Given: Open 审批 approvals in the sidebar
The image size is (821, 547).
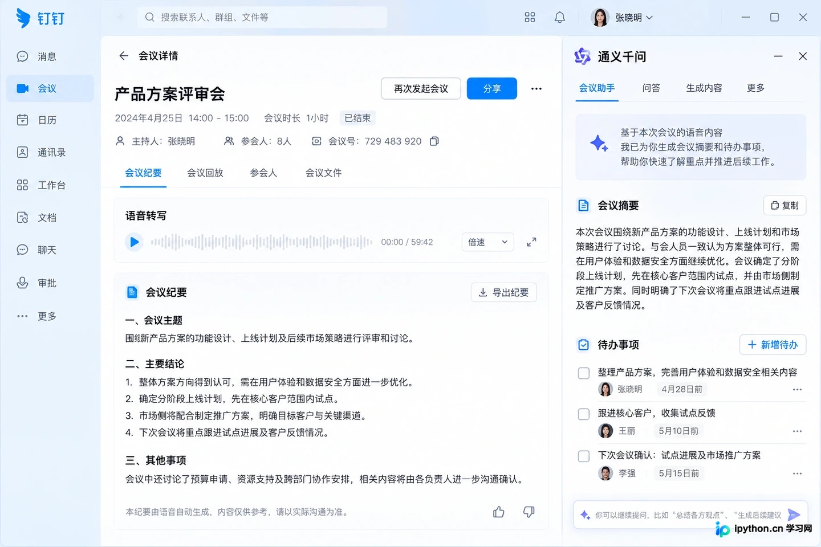Looking at the screenshot, I should [x=50, y=283].
